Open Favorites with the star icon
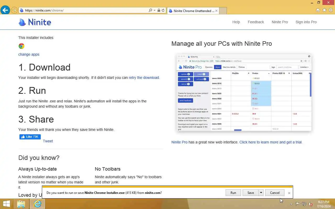Screen dimensions: 335x209 324,10
